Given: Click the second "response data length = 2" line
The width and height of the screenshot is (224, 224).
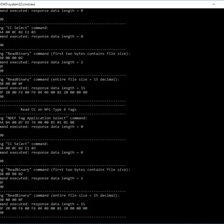Looking at the screenshot, I should click(41, 178).
